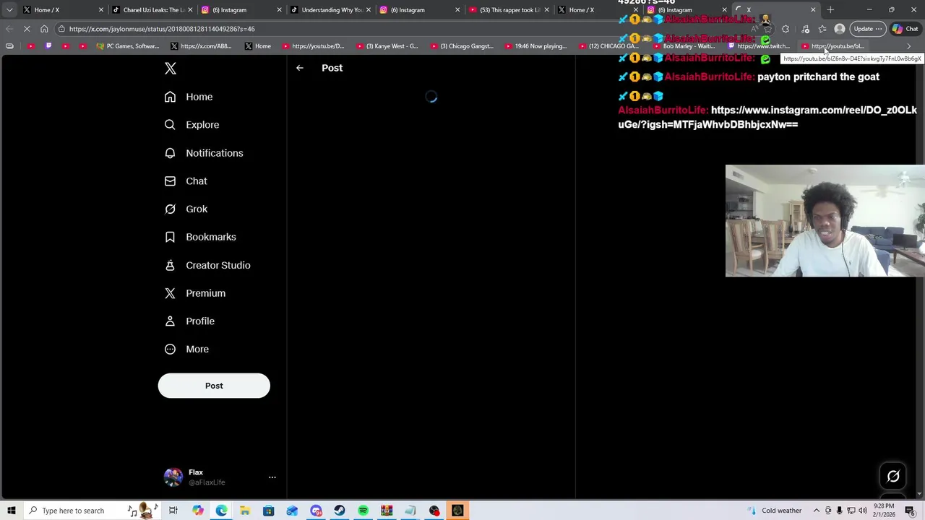Go back with the Post arrow
925x520 pixels.
pyautogui.click(x=300, y=68)
